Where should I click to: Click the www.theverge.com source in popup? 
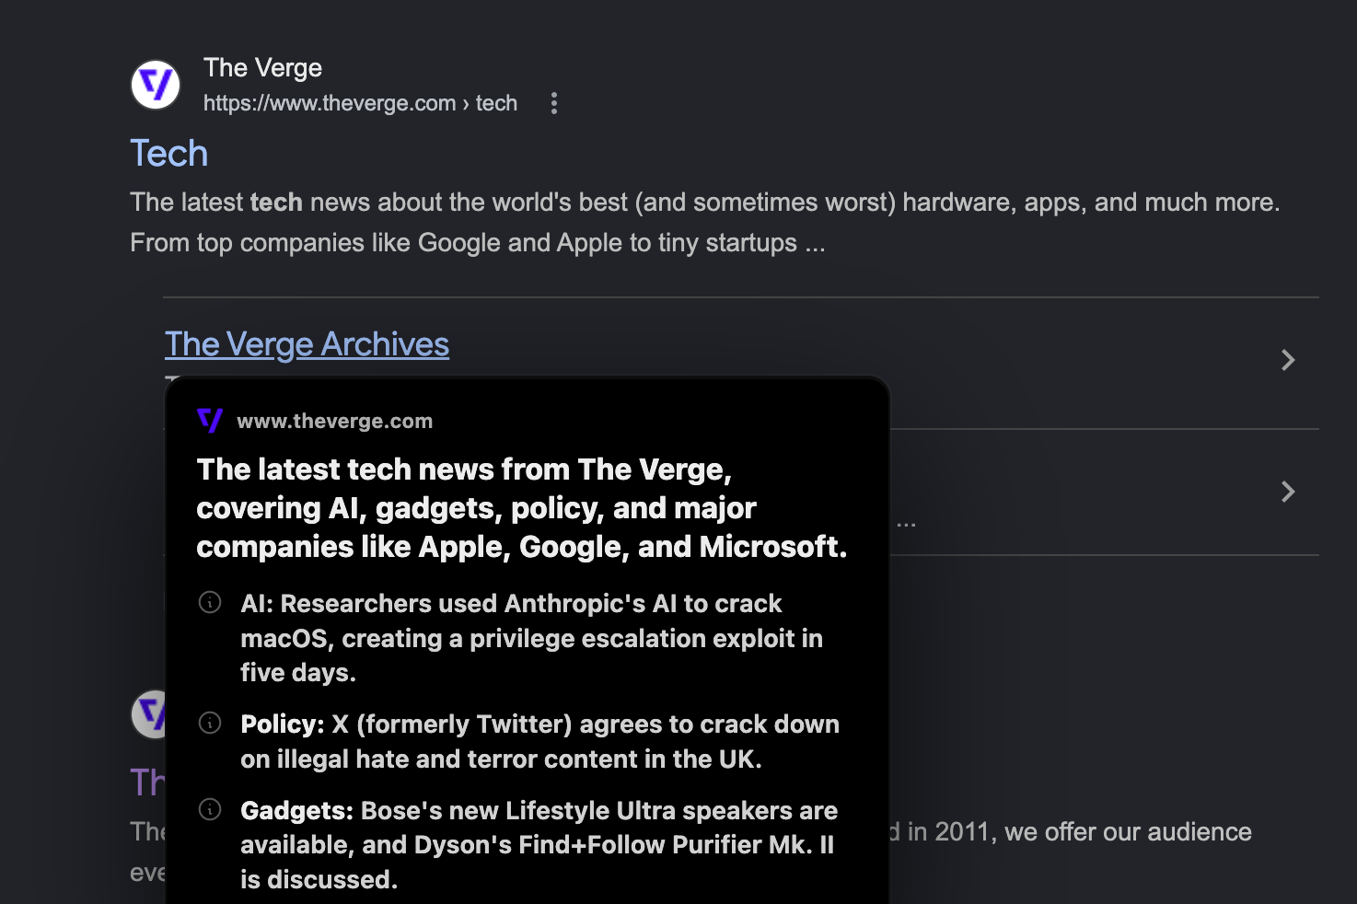pyautogui.click(x=335, y=422)
